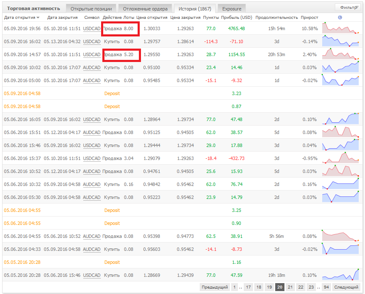The width and height of the screenshot is (365, 294).
Task: Click the Прирост column header
Action: click(309, 18)
